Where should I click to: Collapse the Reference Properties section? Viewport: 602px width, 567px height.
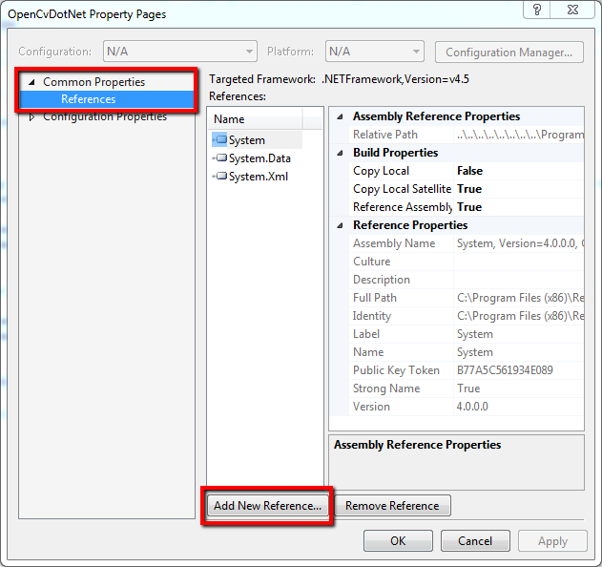(x=340, y=225)
